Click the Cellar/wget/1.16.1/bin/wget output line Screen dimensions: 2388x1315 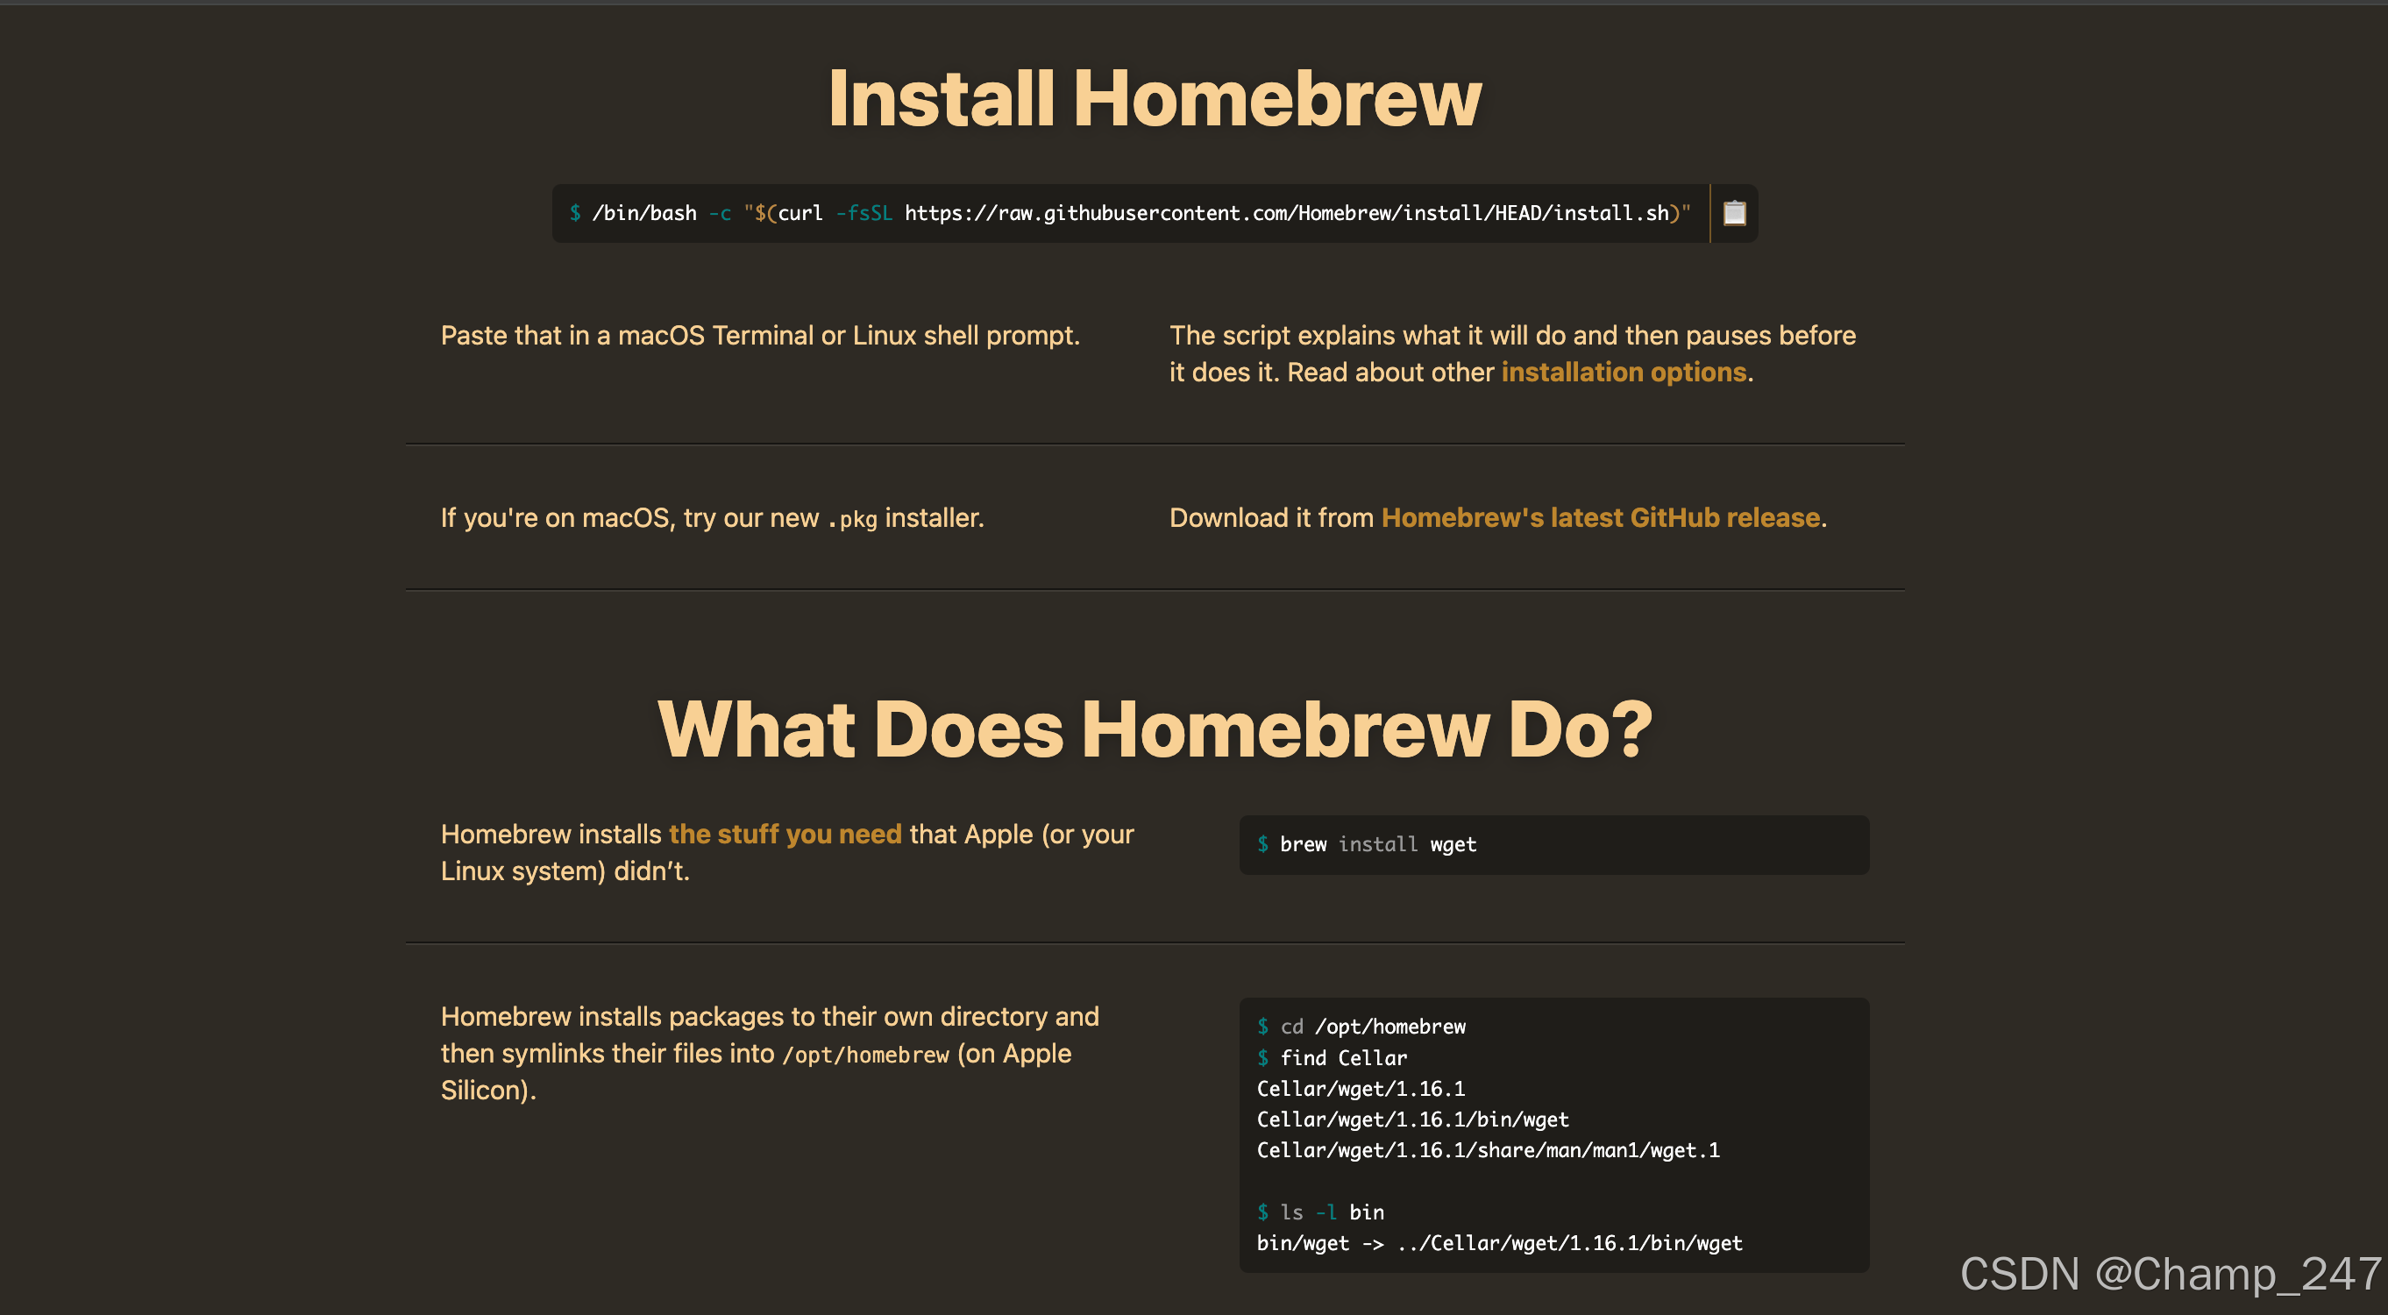pyautogui.click(x=1412, y=1120)
